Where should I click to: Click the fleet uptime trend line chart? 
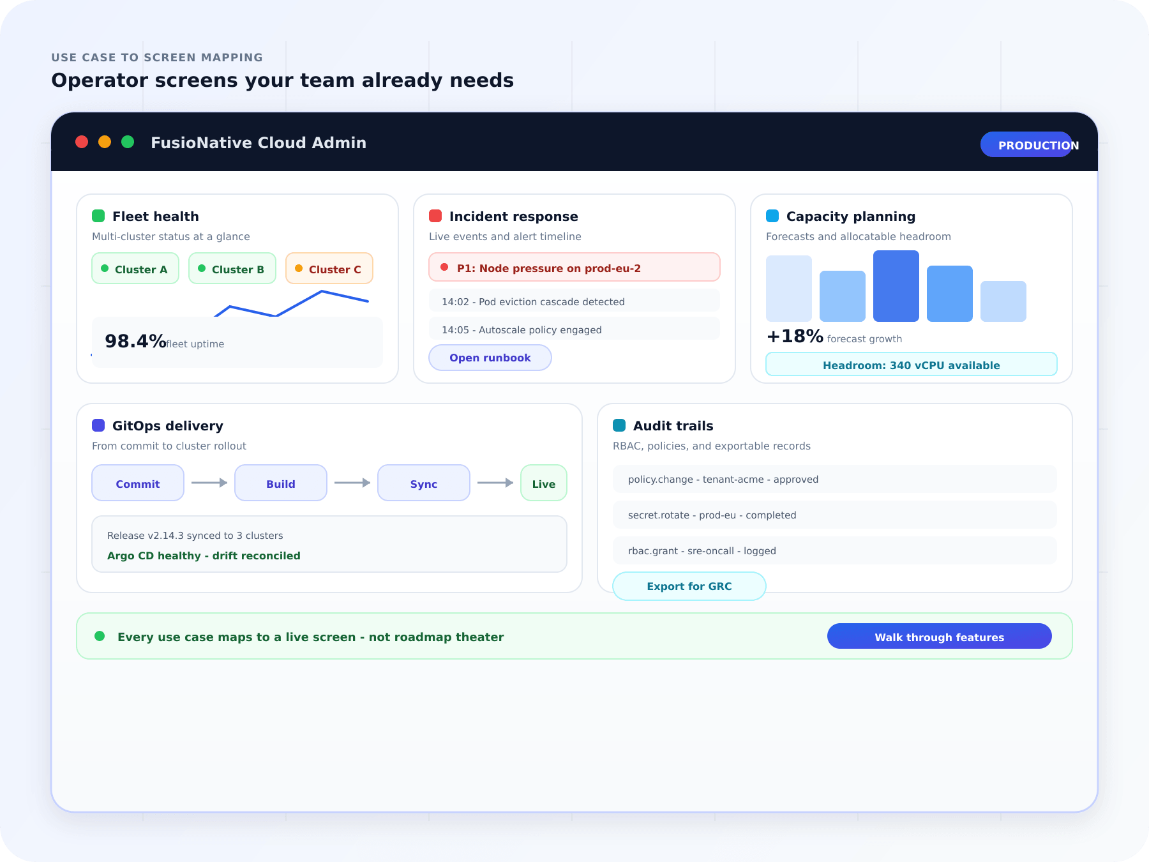tap(292, 304)
